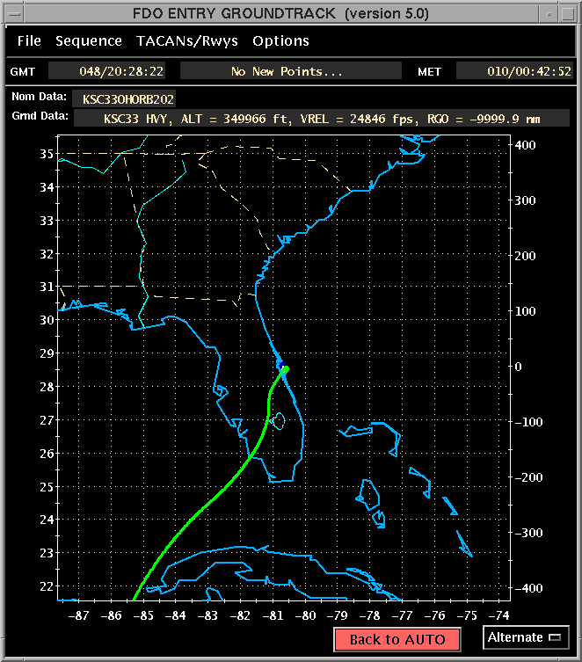Open the Options menu

[x=280, y=41]
